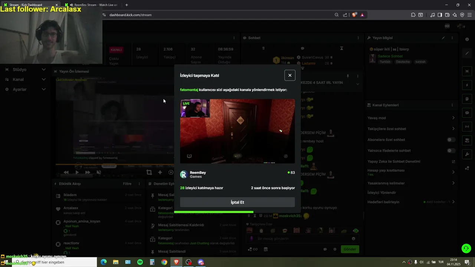The width and height of the screenshot is (475, 267).
Task: Click the Turkish language tag
Action: coord(385,62)
